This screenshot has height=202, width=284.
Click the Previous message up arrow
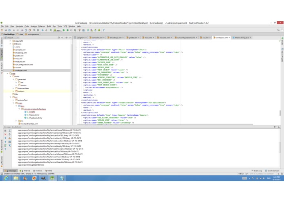[x=5, y=138]
